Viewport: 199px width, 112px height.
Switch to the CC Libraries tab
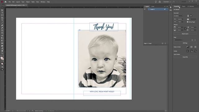point(191,6)
